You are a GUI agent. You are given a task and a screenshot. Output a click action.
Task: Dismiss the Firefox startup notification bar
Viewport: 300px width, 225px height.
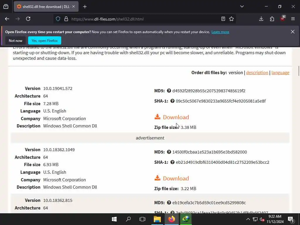pyautogui.click(x=293, y=32)
